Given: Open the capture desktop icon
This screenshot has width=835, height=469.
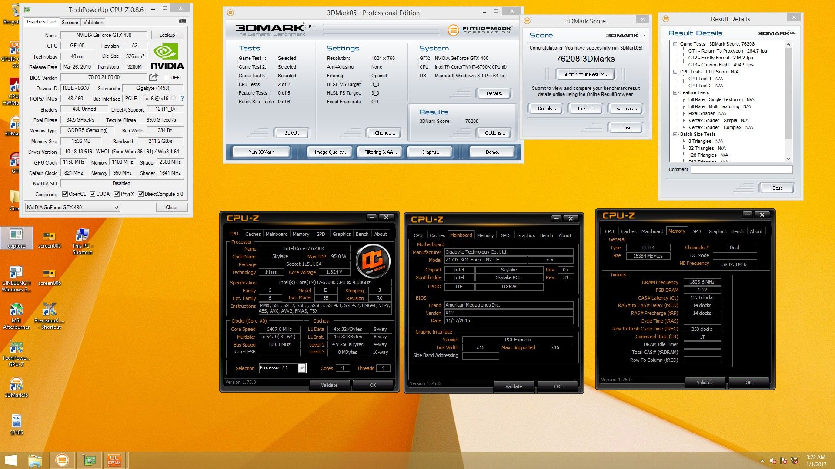Looking at the screenshot, I should pyautogui.click(x=17, y=238).
